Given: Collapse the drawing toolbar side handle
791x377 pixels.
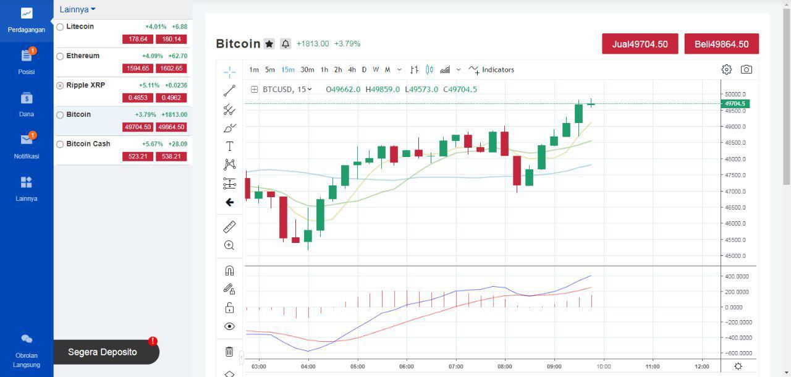Looking at the screenshot, I should [242, 356].
